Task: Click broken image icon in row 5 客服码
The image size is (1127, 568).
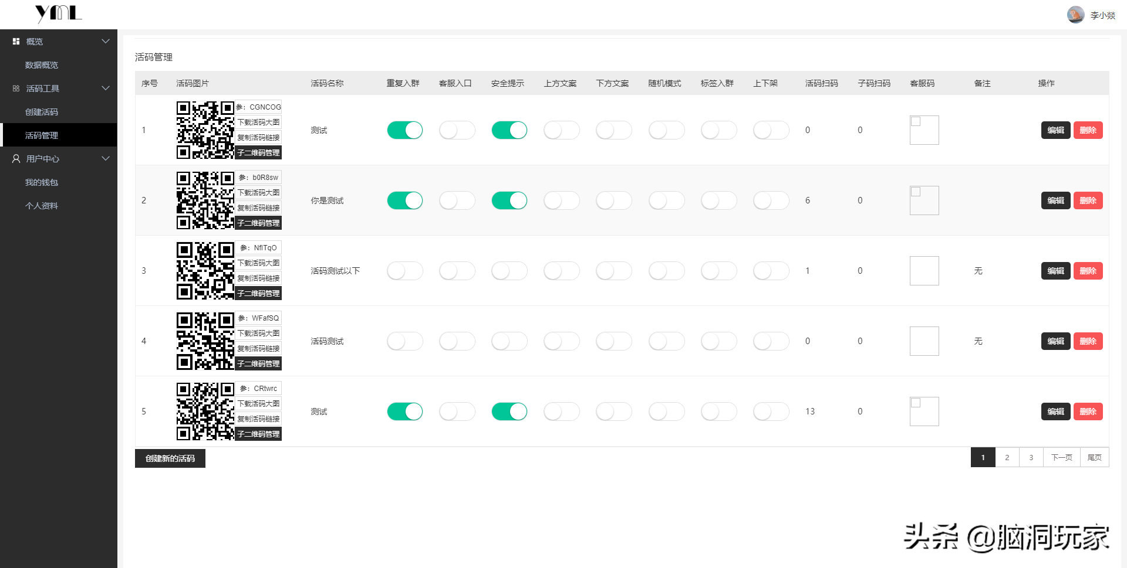Action: coord(916,403)
